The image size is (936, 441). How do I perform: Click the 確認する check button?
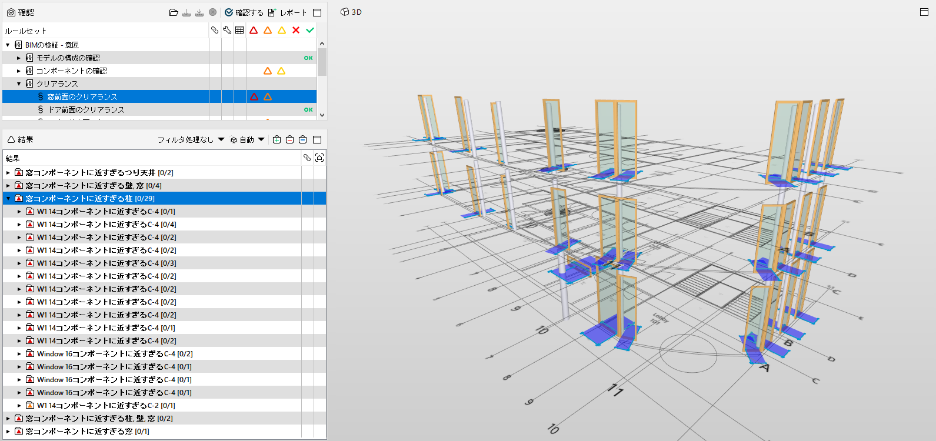244,12
